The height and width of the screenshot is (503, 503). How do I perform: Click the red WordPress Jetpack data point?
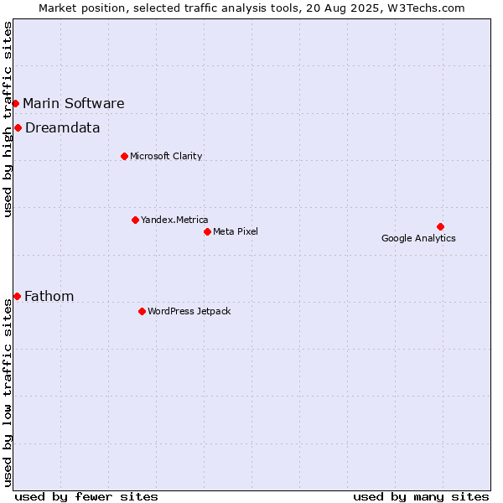click(143, 312)
